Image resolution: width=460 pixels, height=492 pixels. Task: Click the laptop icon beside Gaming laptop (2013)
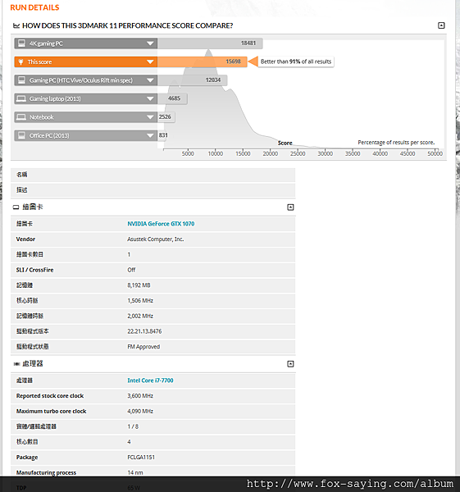(x=21, y=99)
